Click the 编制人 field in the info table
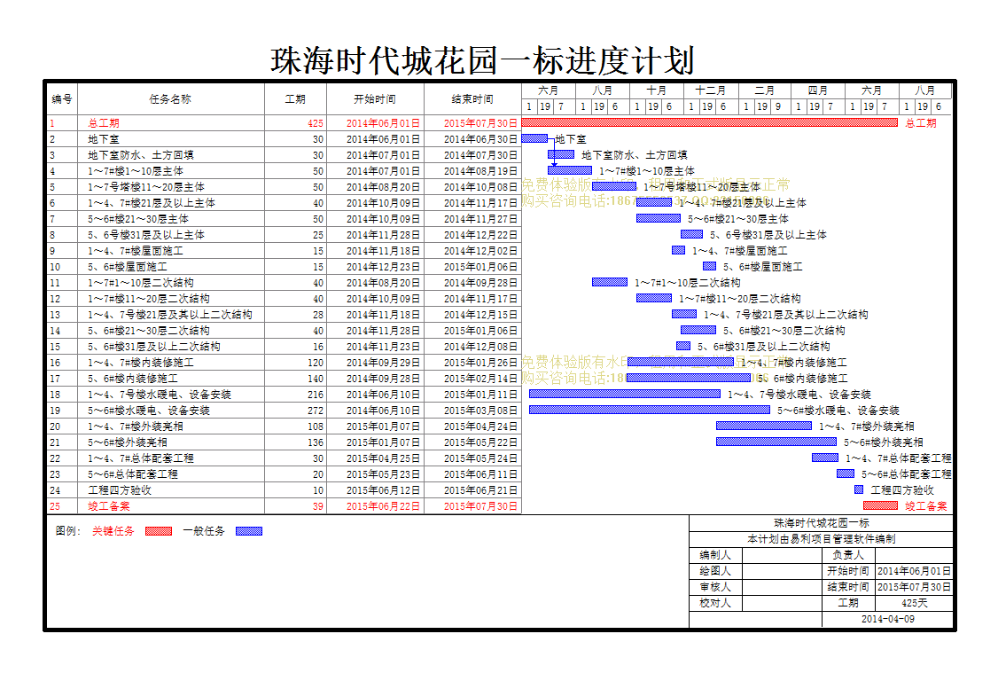Screen dimensions: 998x673 pos(782,554)
